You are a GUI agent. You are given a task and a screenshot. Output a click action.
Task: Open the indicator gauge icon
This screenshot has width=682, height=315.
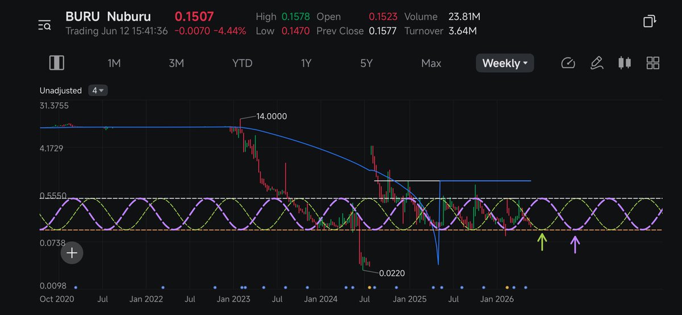click(568, 63)
